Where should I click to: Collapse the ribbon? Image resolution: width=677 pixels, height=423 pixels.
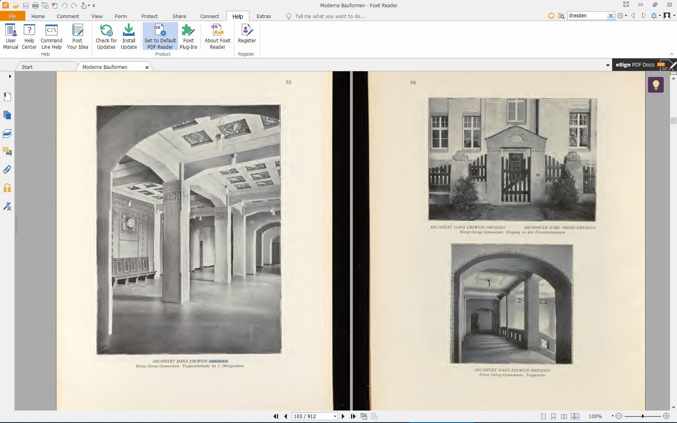point(671,54)
